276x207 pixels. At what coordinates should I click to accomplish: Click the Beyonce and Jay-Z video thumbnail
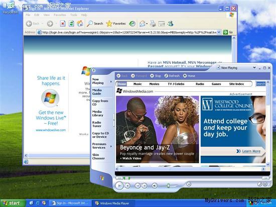[158, 129]
